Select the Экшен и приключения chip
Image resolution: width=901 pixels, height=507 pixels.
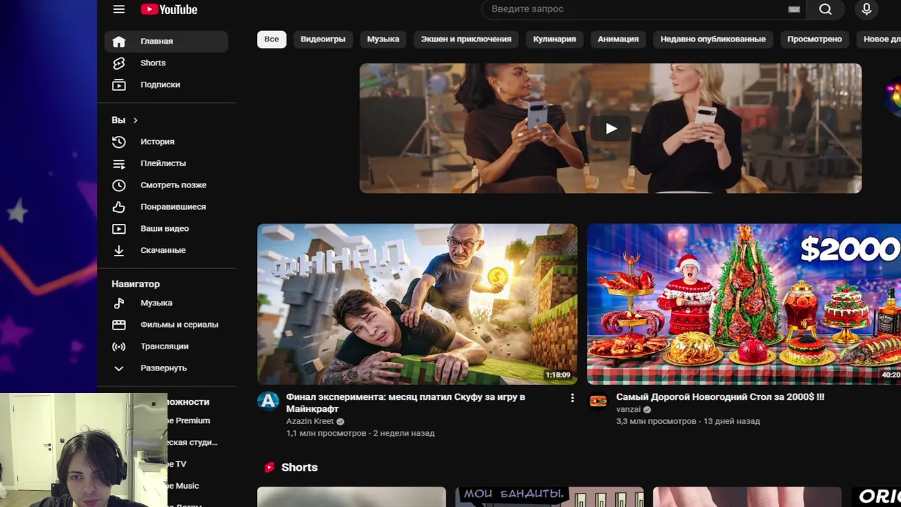[466, 39]
